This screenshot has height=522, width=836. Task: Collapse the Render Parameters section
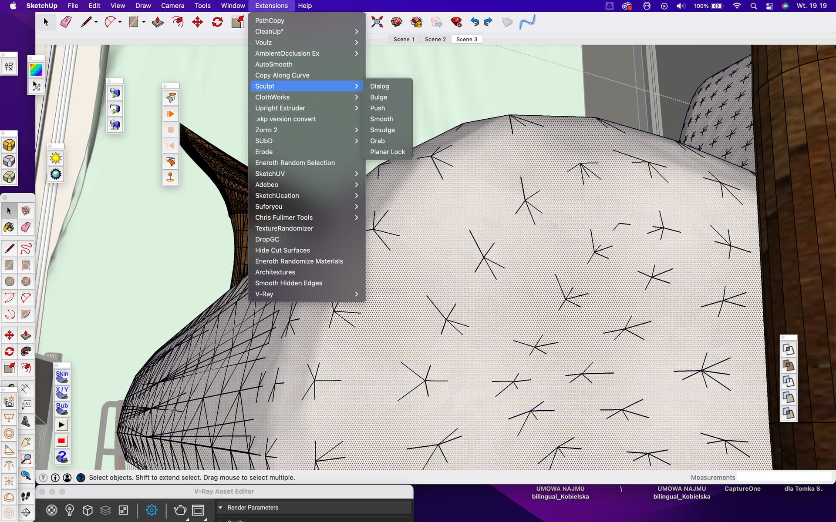221,507
